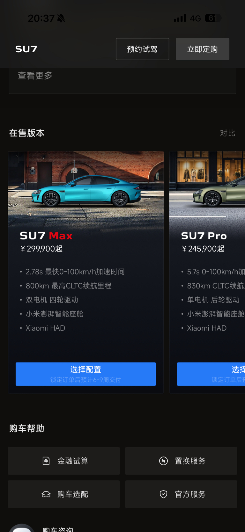Image resolution: width=245 pixels, height=532 pixels.
Task: Tap the SU7 page title in the header
Action: [26, 49]
